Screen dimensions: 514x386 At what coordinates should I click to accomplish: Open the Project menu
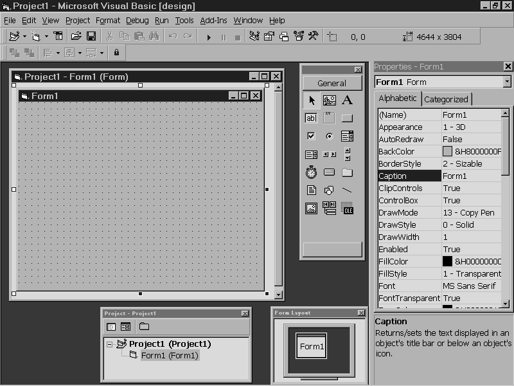[78, 21]
